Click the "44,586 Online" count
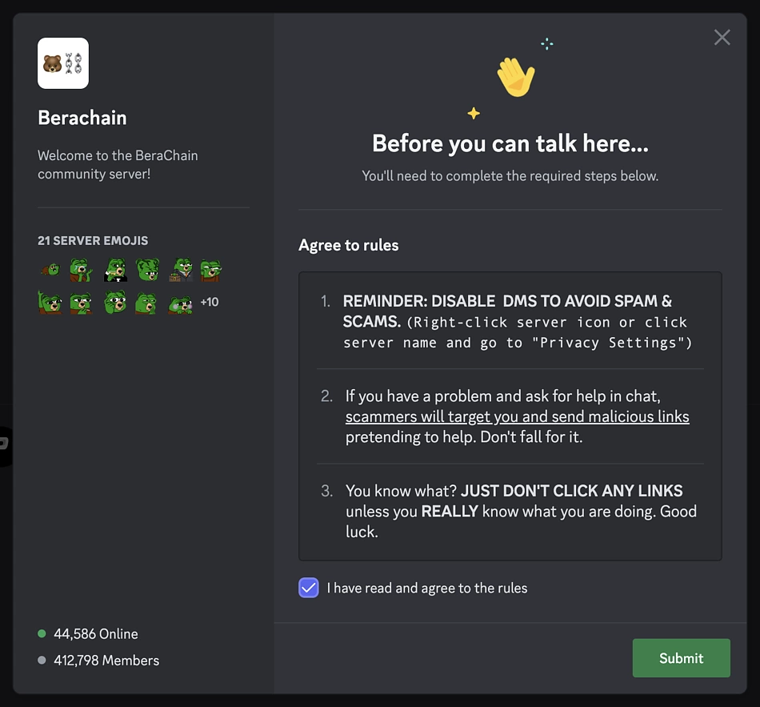This screenshot has height=707, width=760. click(x=95, y=633)
